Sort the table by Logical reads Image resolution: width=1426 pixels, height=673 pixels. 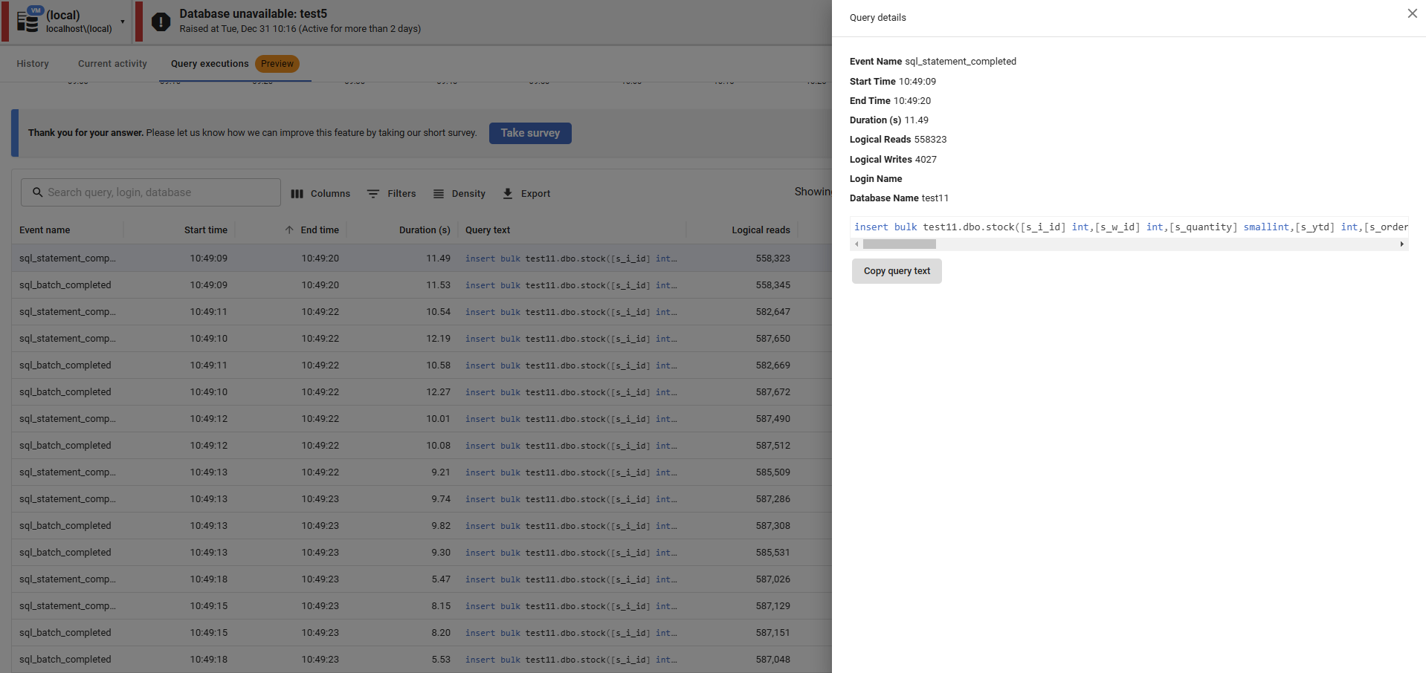pos(761,230)
